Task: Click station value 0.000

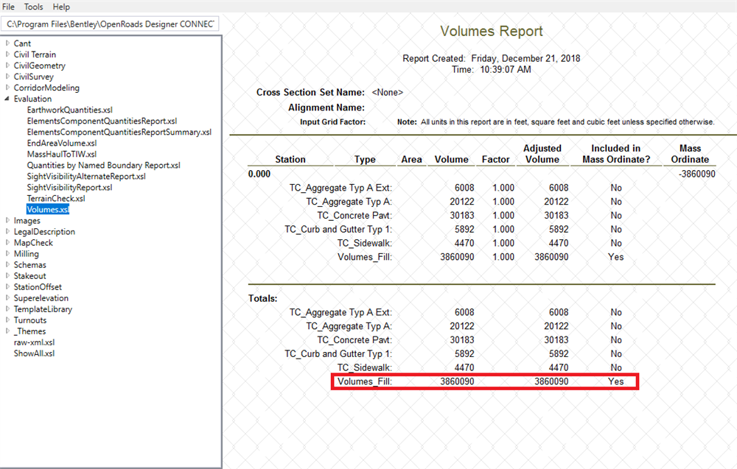Action: pos(259,174)
